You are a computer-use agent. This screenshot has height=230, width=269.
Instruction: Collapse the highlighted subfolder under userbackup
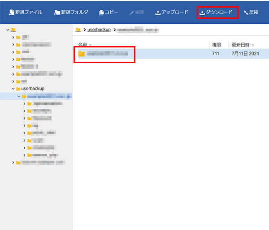click(x=18, y=96)
